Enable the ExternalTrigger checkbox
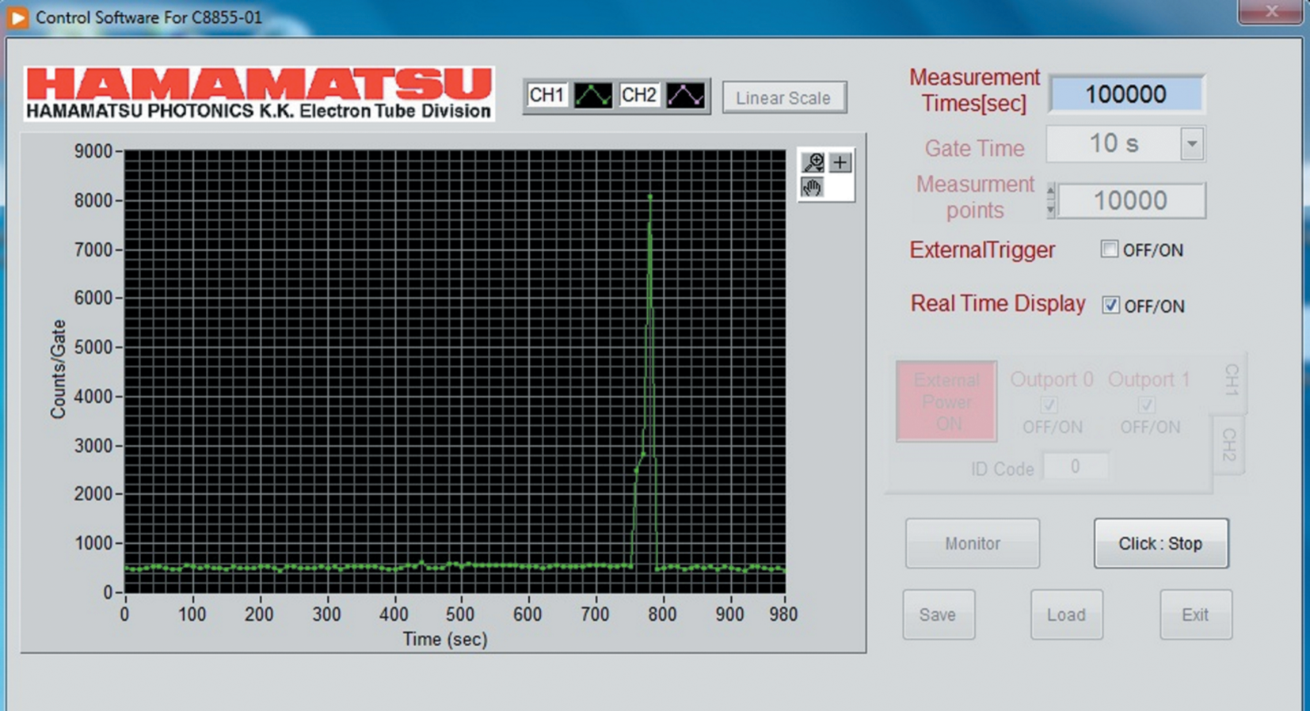This screenshot has width=1310, height=711. pos(1110,249)
